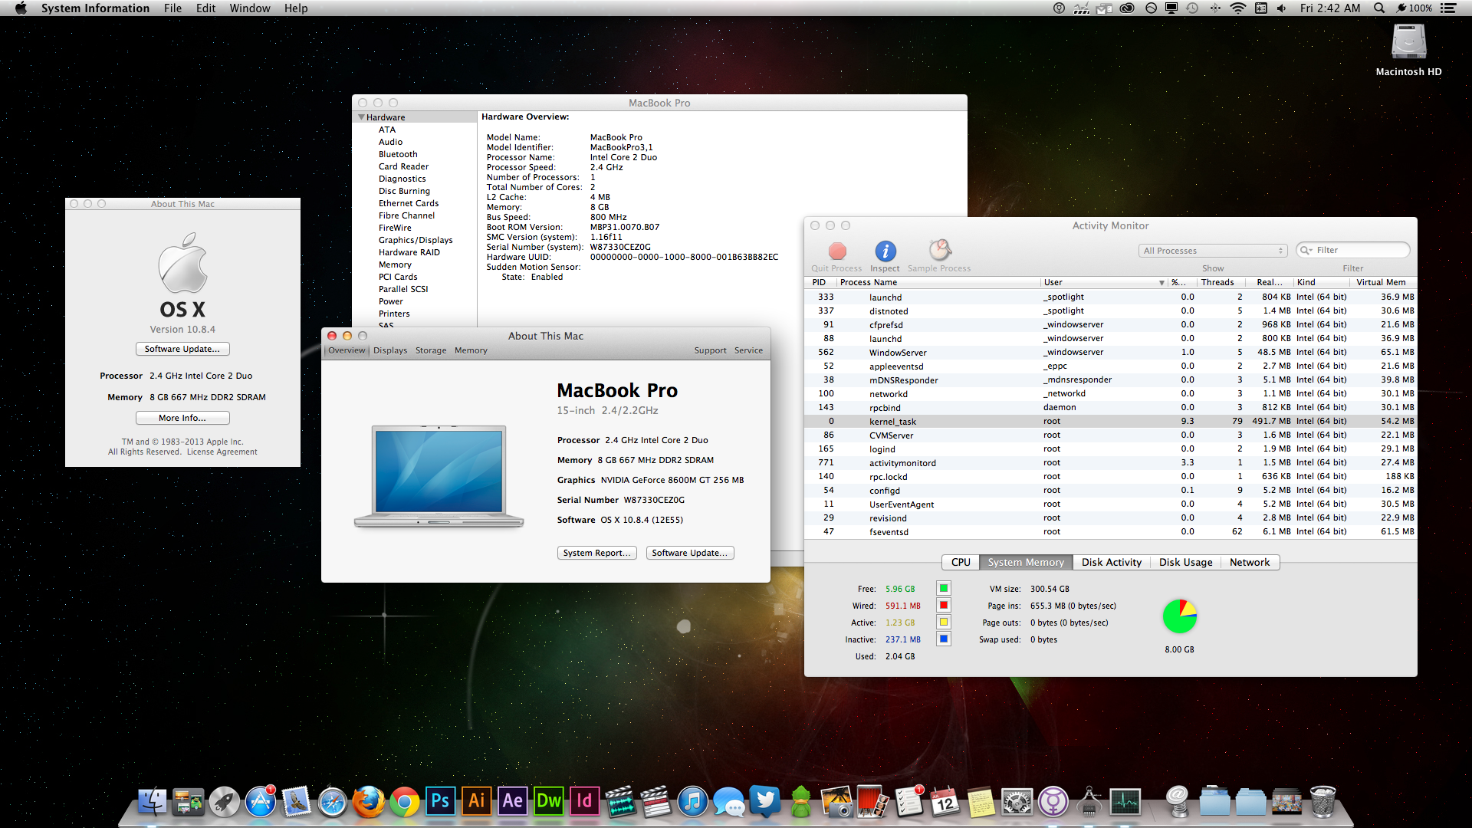Switch to the Network tab
1472x828 pixels.
(1250, 562)
